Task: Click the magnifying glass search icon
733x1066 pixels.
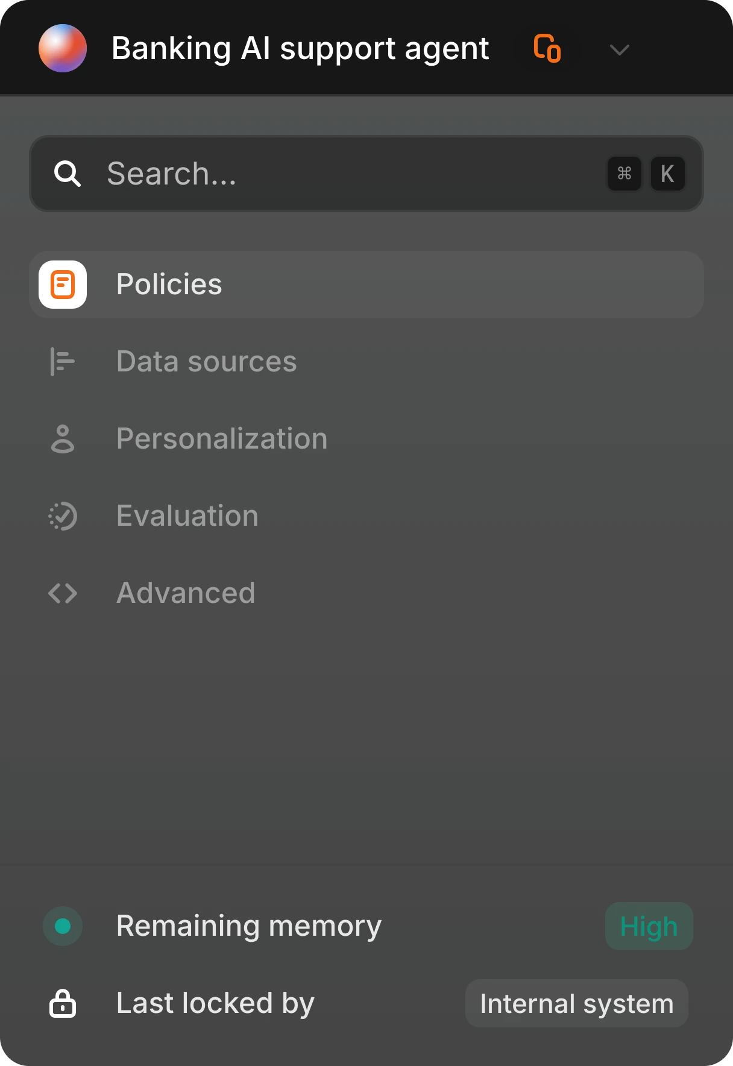Action: (67, 174)
